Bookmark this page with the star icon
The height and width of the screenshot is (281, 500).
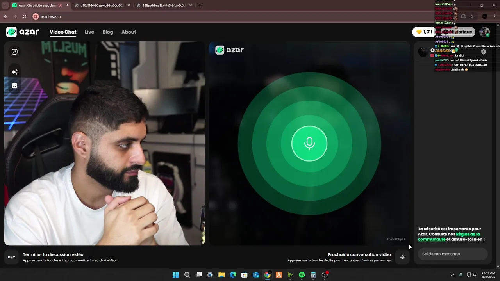(472, 16)
